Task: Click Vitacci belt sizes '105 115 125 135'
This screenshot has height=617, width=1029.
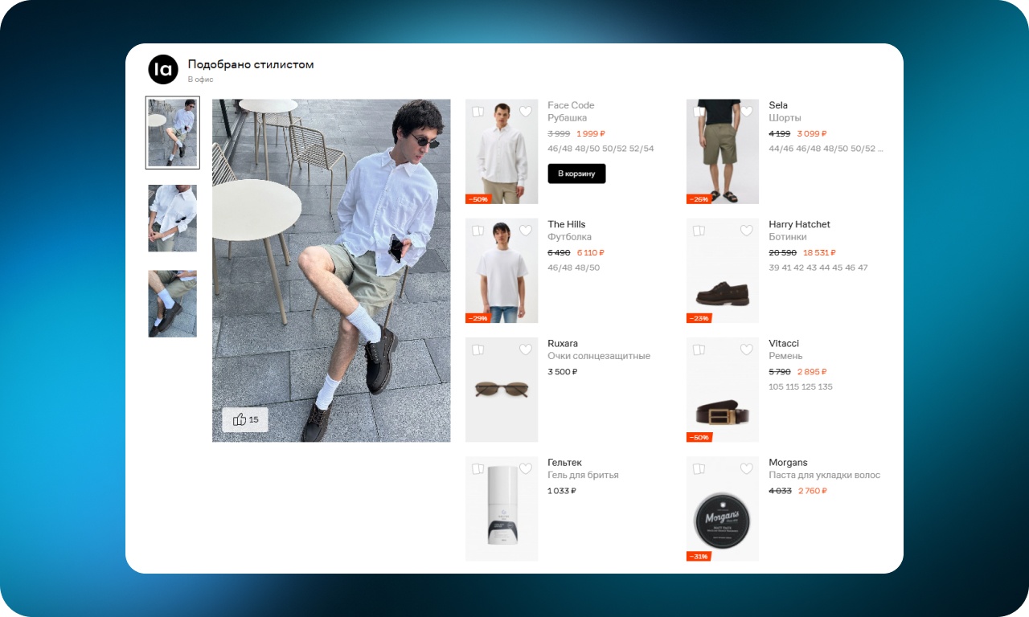Action: click(x=801, y=386)
